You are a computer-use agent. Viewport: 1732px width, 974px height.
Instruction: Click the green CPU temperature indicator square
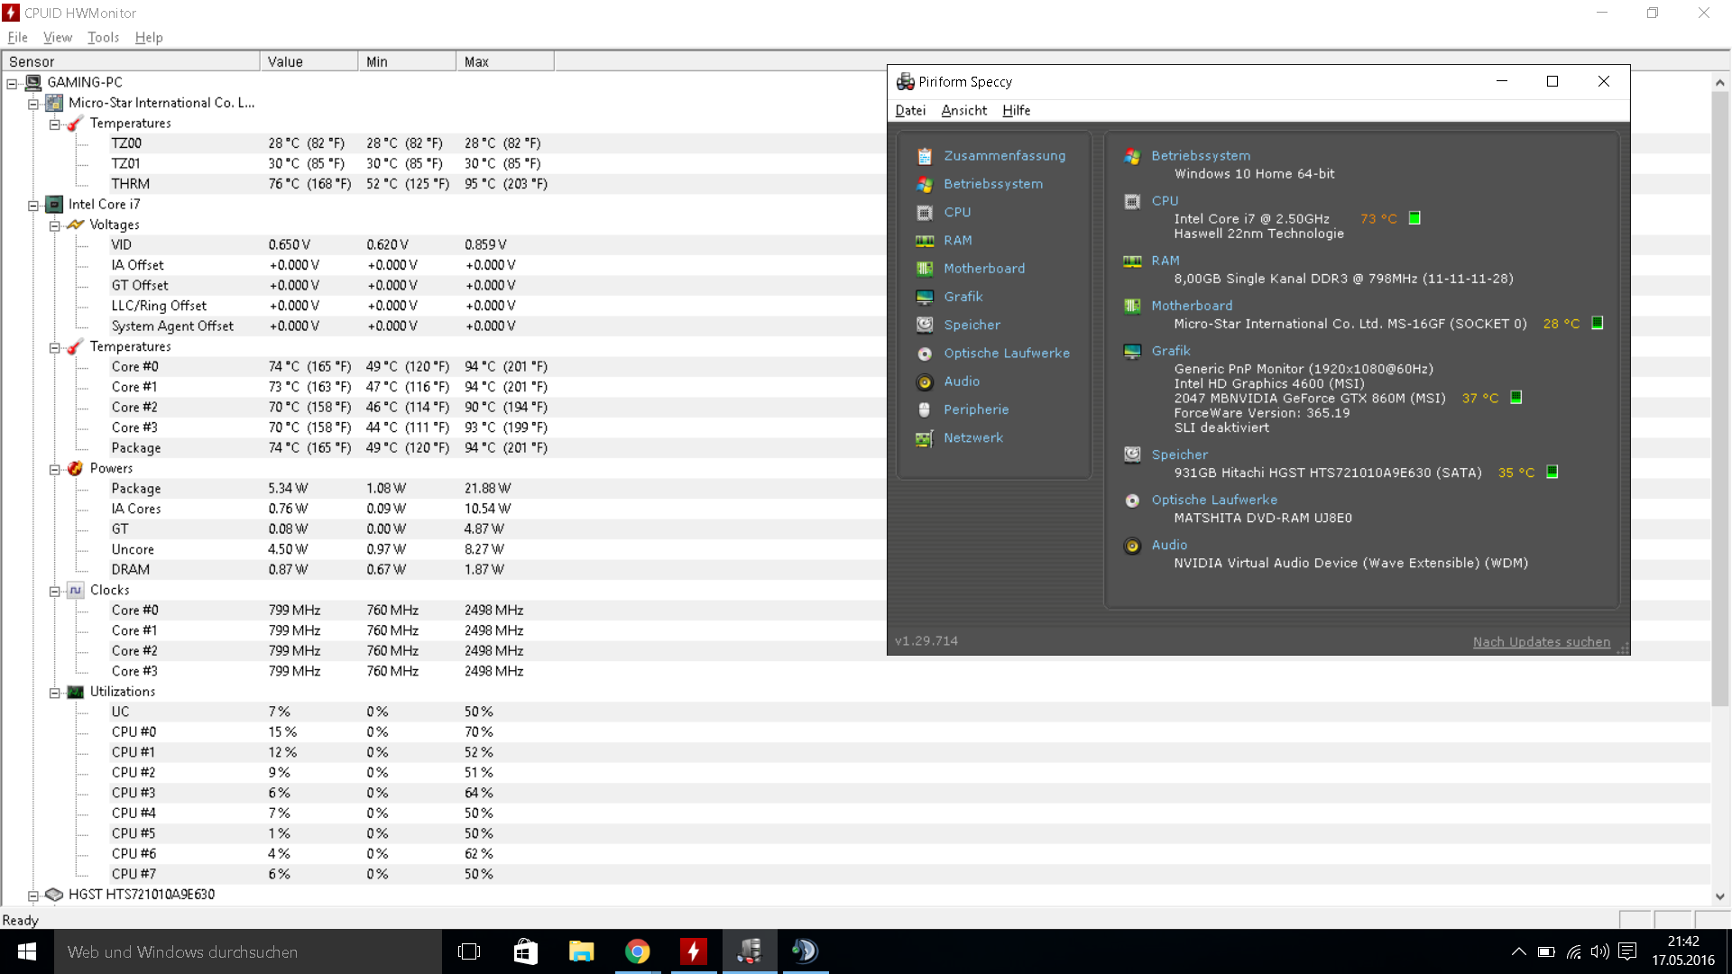pos(1414,218)
